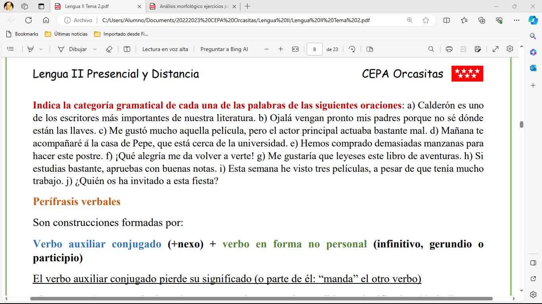This screenshot has height=304, width=542.
Task: Open the table of contents panel
Action: (x=11, y=49)
